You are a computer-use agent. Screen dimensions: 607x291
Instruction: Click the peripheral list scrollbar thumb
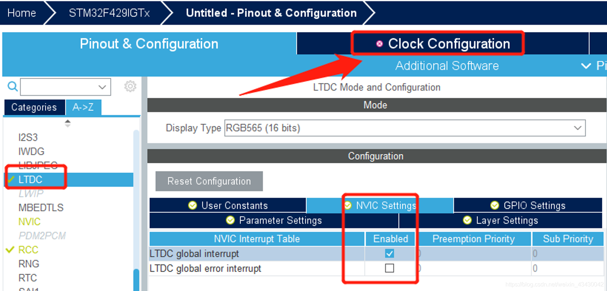tap(136, 280)
